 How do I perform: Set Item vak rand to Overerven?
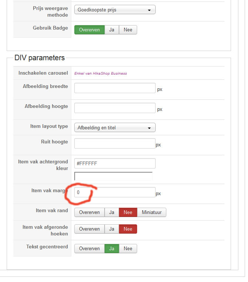[89, 212]
